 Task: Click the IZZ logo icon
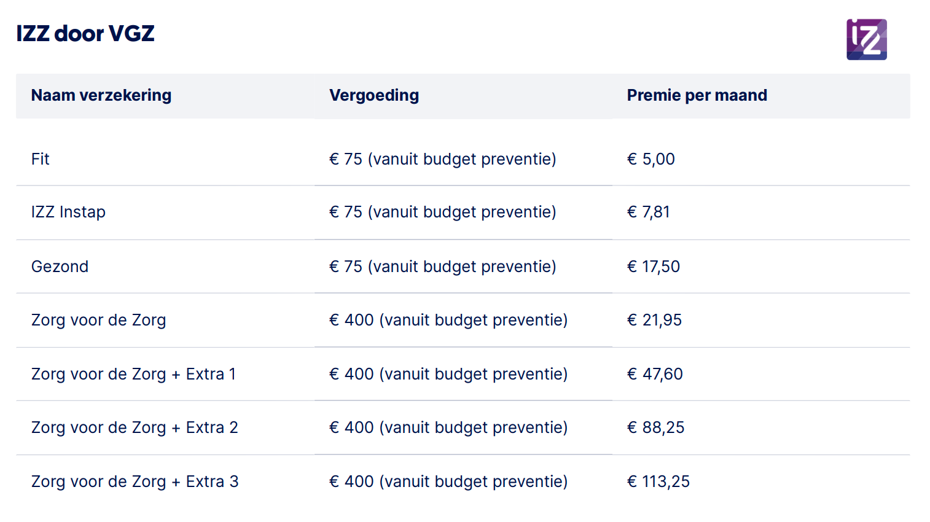866,39
